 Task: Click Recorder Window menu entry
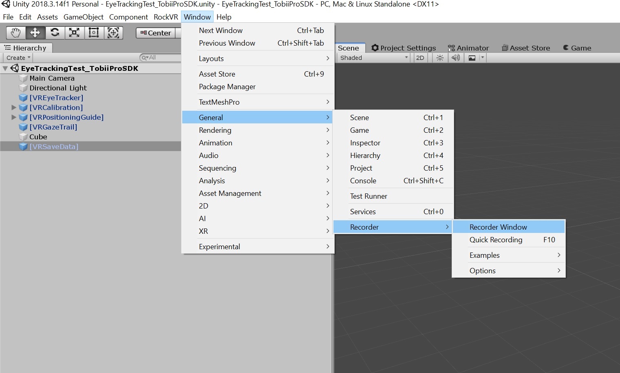click(x=509, y=227)
